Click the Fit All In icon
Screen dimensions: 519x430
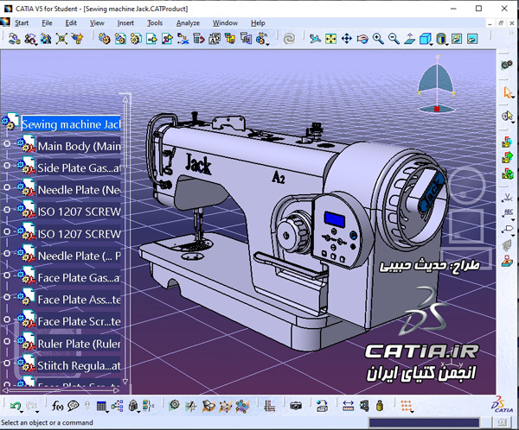click(330, 39)
